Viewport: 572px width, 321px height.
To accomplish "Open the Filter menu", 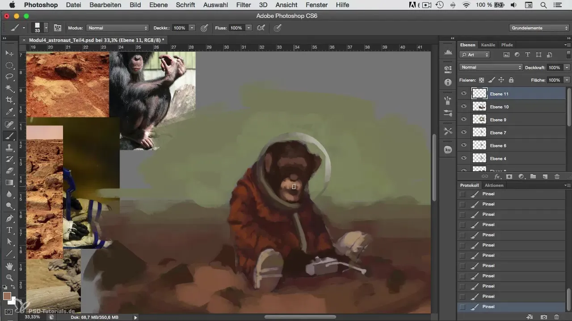I will click(x=243, y=5).
